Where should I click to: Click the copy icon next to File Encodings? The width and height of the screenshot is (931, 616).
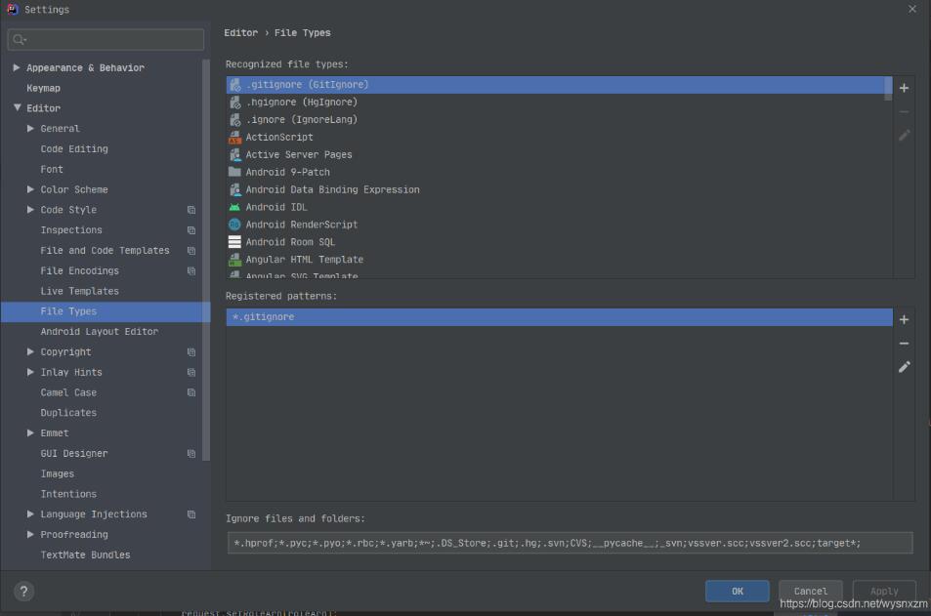point(191,270)
